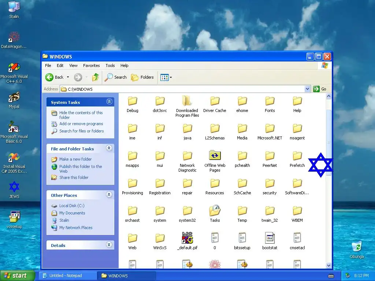The width and height of the screenshot is (375, 281).
Task: Select the bootstat file icon
Action: pos(270,238)
